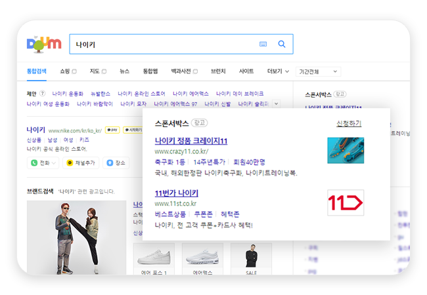This screenshot has width=427, height=295.
Task: Click the www.nike.com/kr/ko_kr/ URL
Action: pos(75,130)
